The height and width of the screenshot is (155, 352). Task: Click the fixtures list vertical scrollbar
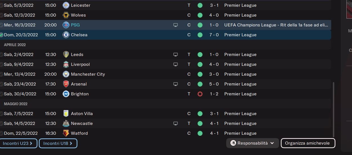[x=334, y=109]
